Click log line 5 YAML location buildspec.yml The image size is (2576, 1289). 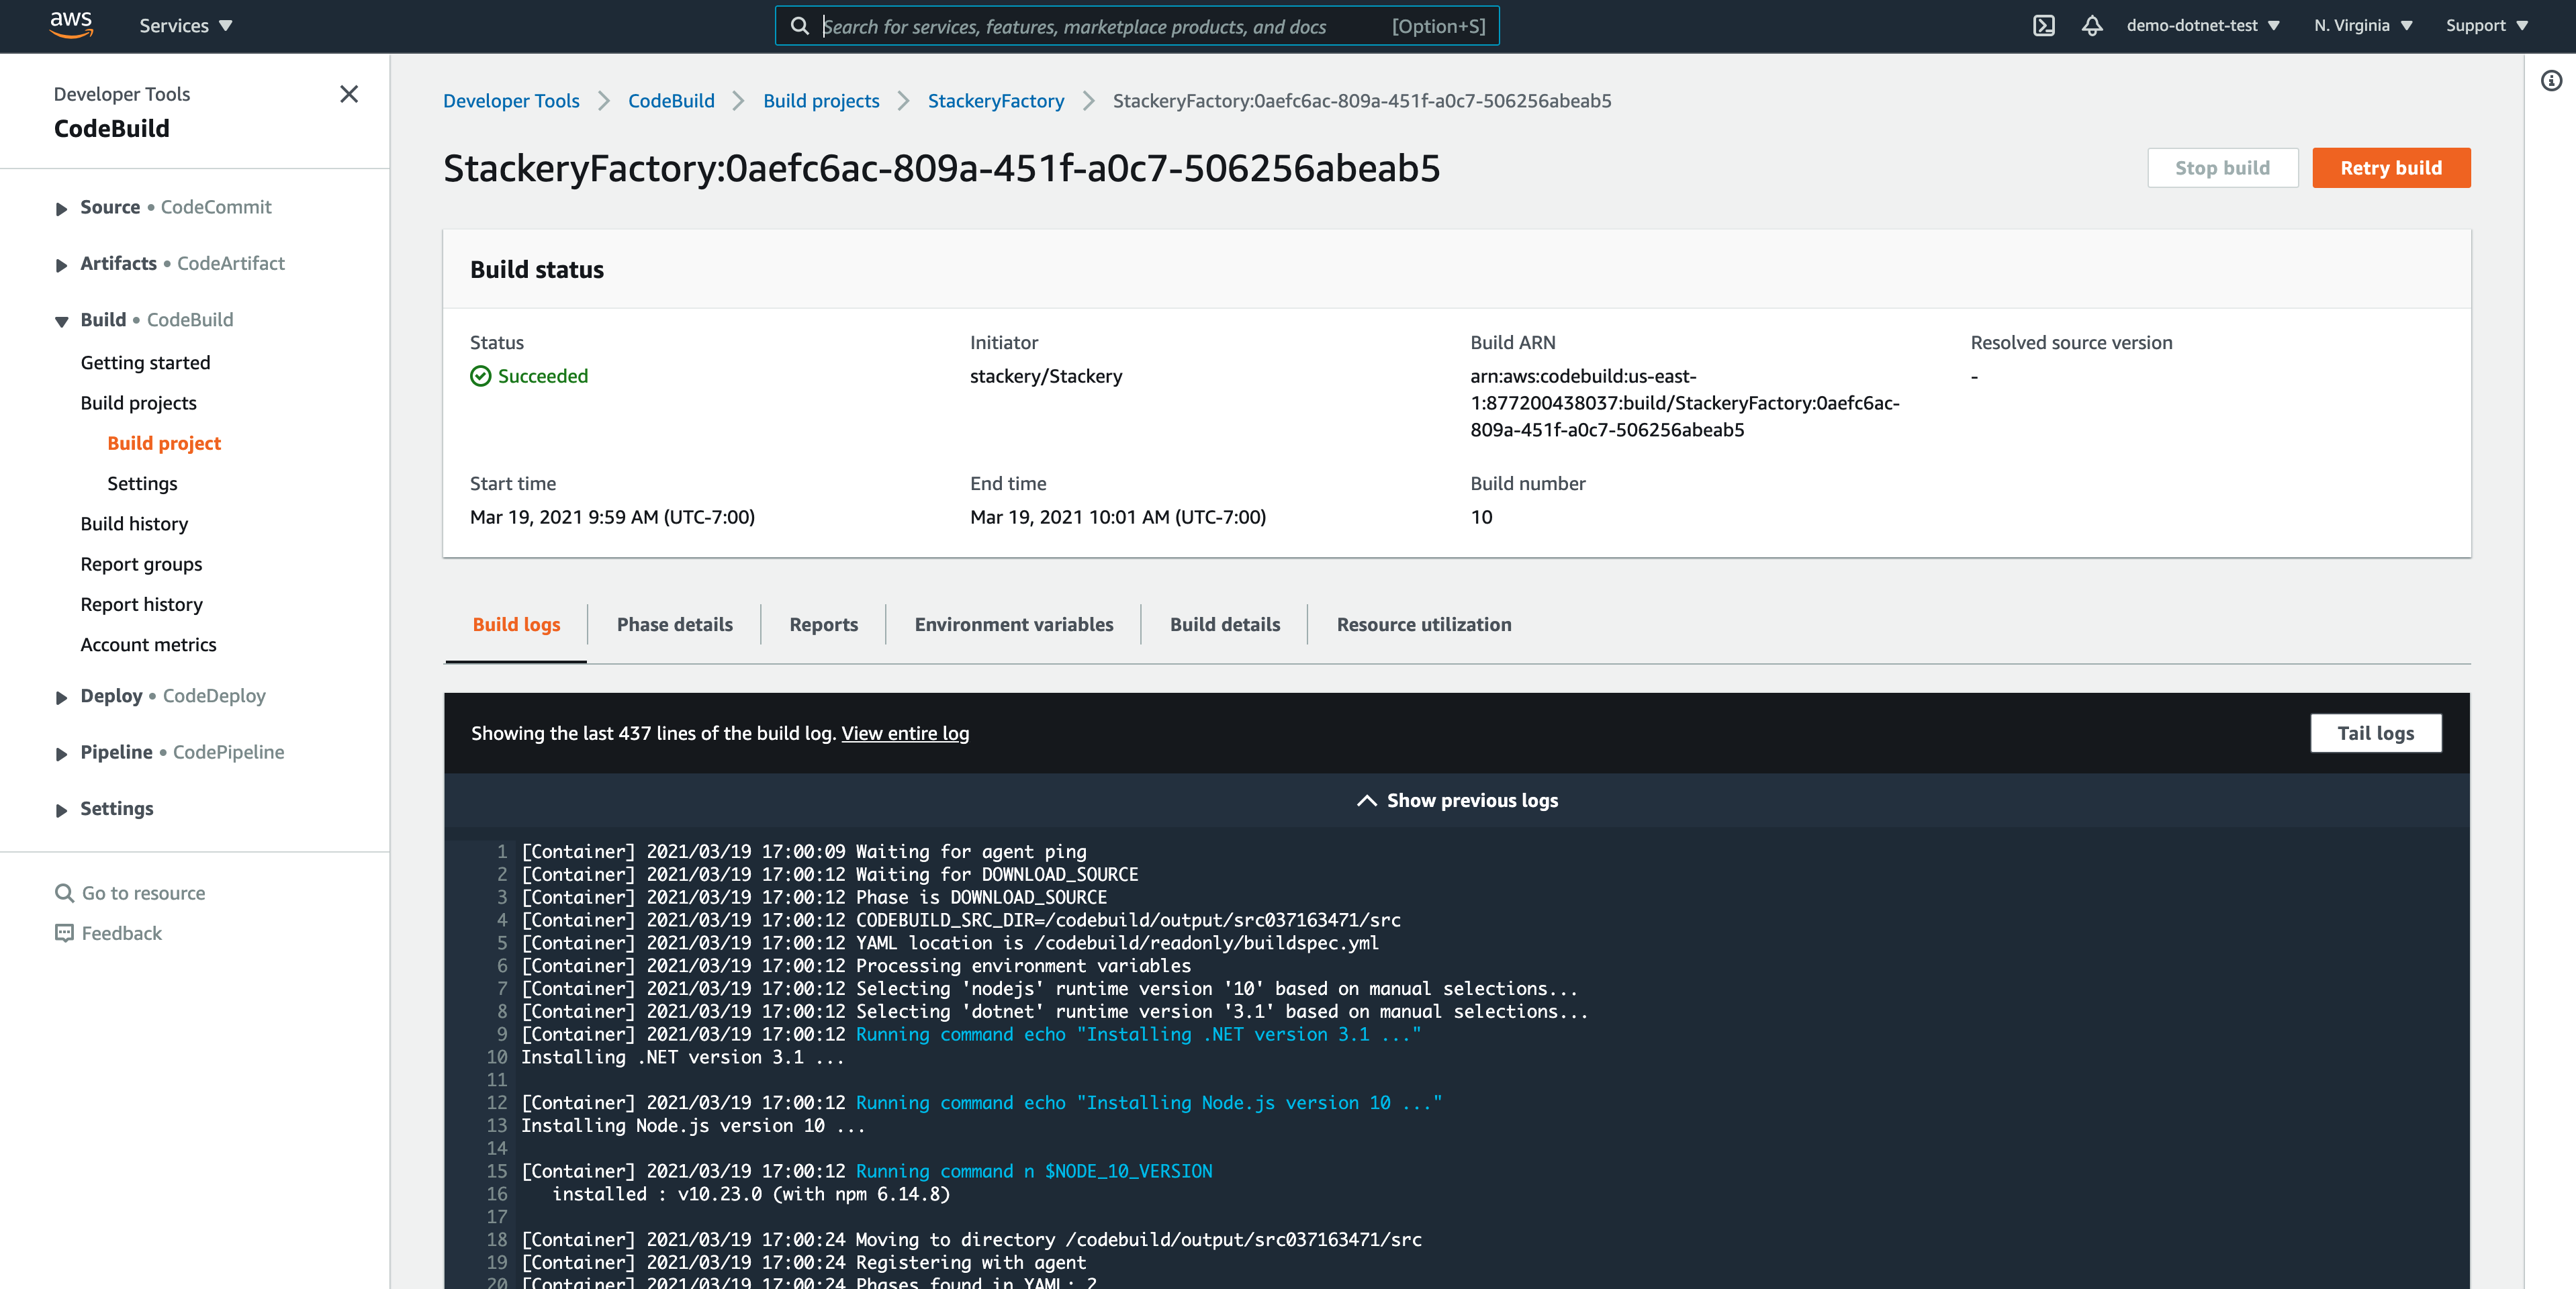(949, 943)
